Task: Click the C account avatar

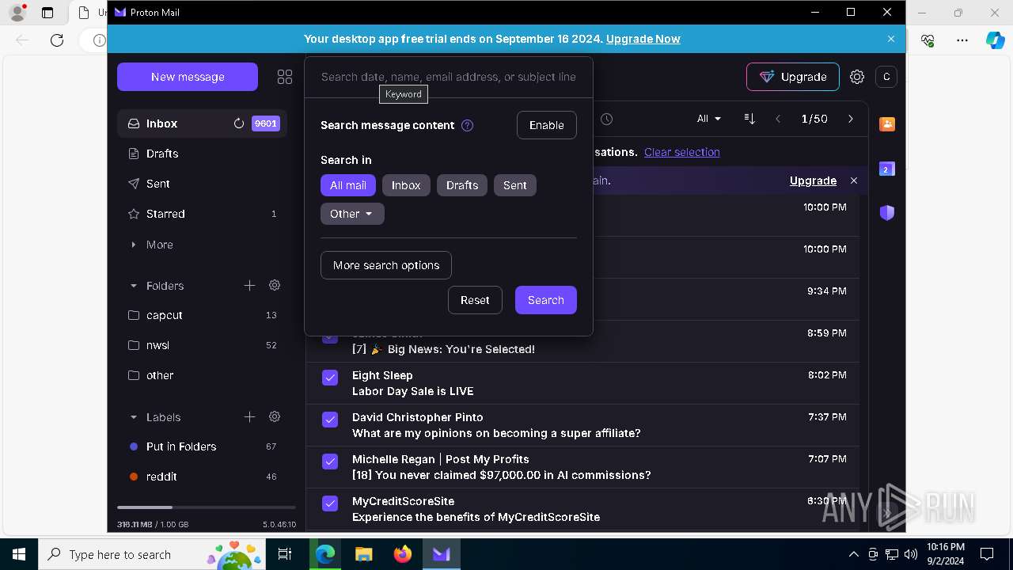Action: pos(886,77)
